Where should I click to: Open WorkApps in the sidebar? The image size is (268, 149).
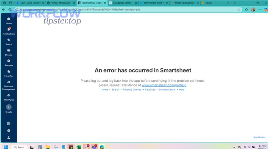(9, 97)
